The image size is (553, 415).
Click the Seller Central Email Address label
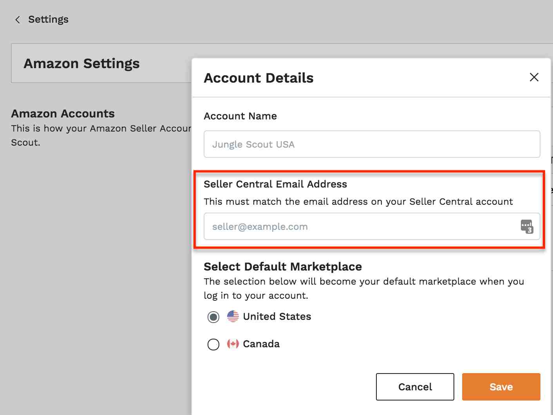[x=275, y=184]
